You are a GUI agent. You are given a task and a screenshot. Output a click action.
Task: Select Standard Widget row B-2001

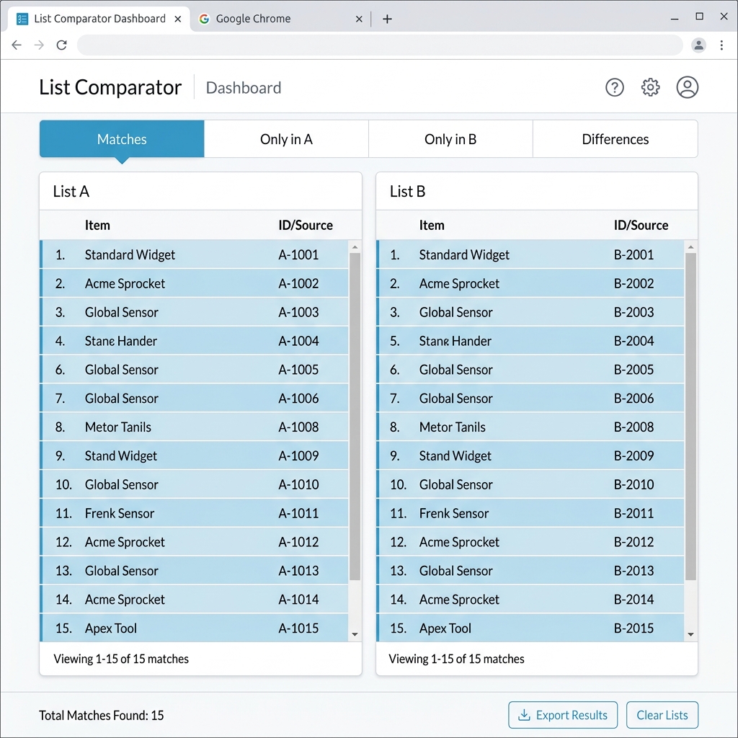530,254
